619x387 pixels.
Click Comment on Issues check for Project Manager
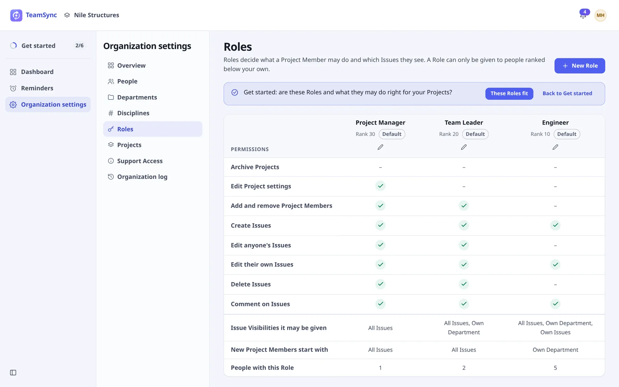[380, 304]
